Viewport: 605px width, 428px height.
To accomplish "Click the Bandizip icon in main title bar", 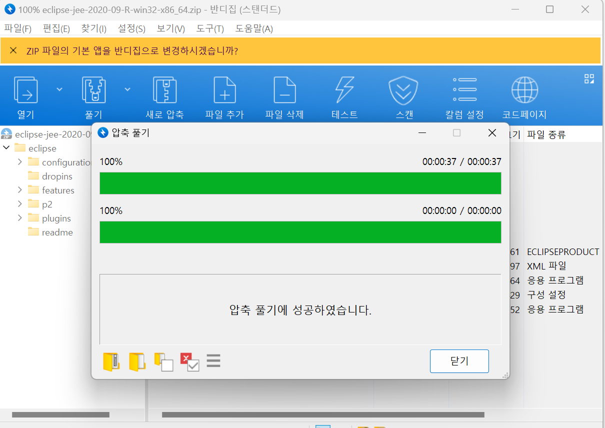I will [9, 9].
